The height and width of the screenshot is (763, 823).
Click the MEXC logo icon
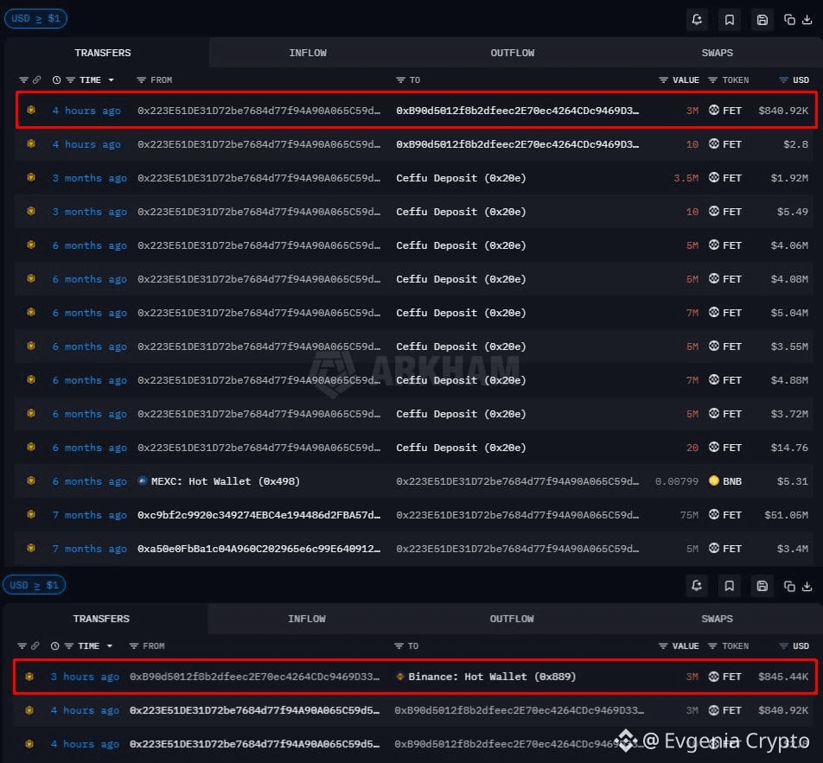coord(143,480)
